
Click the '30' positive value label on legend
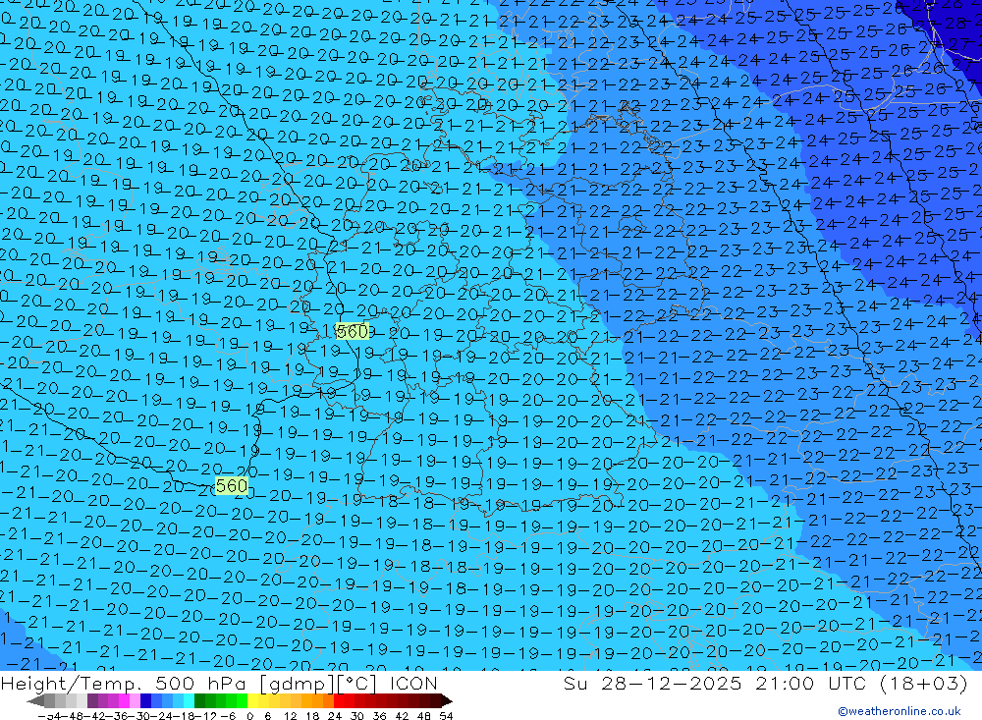click(357, 716)
